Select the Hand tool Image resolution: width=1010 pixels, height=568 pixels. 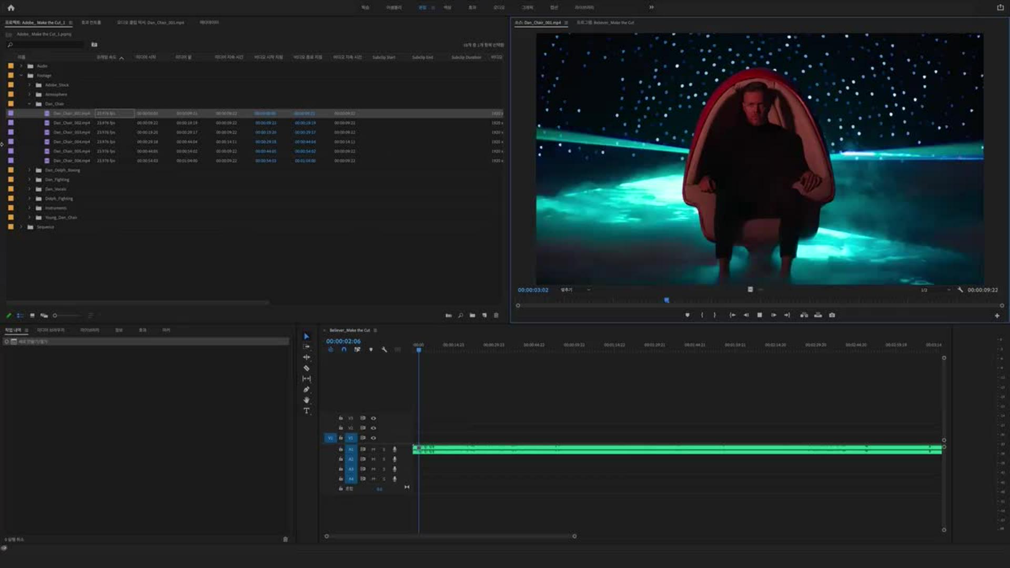tap(306, 400)
